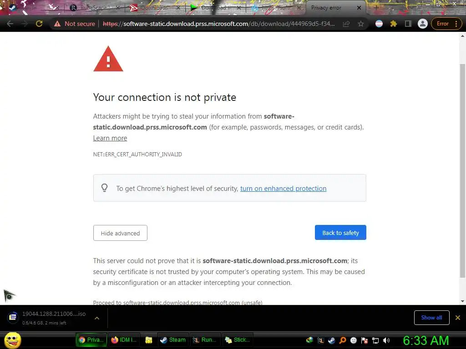Click the Steam icon in system tray
This screenshot has width=466, height=349.
331,340
